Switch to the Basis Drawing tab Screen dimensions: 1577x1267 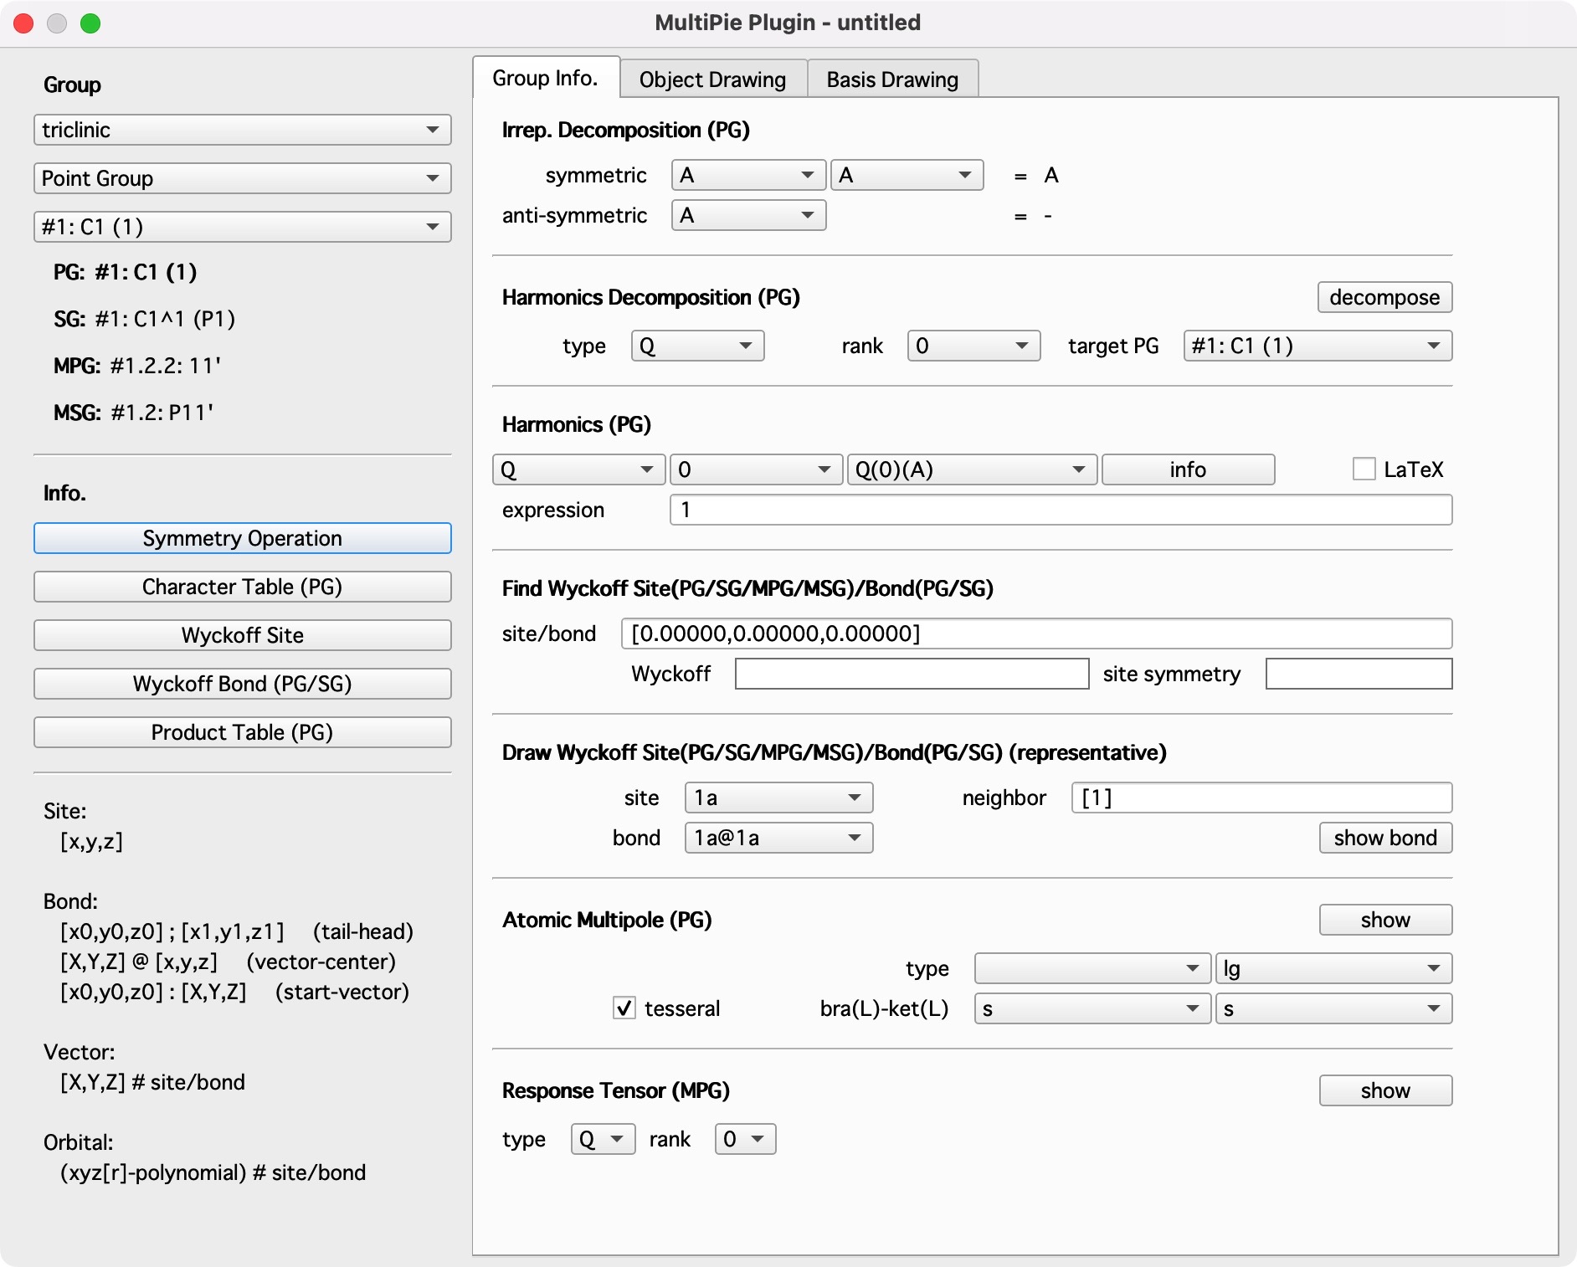pyautogui.click(x=891, y=80)
